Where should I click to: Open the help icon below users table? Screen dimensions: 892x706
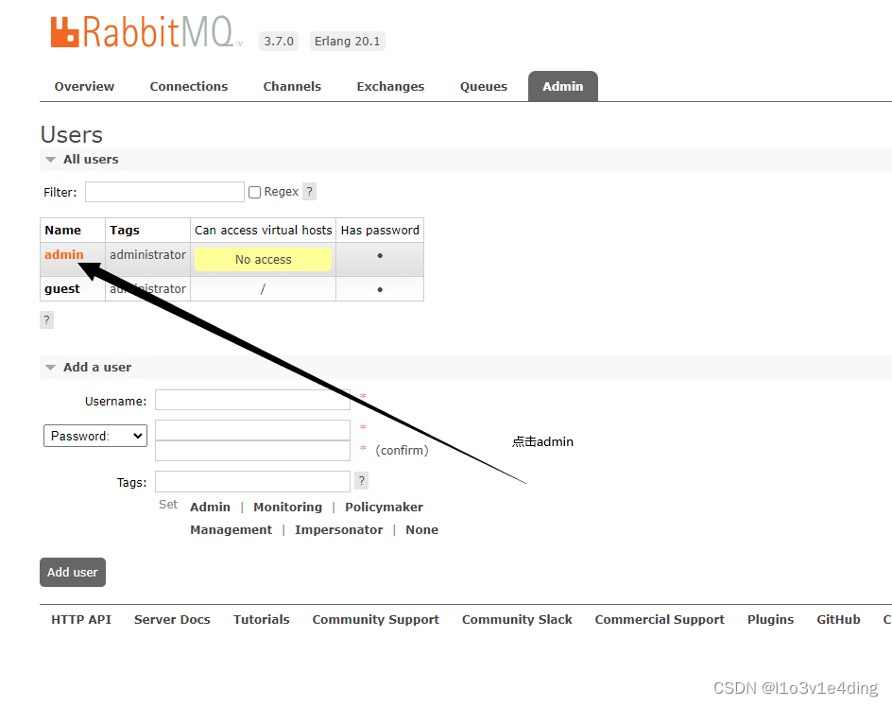coord(46,319)
